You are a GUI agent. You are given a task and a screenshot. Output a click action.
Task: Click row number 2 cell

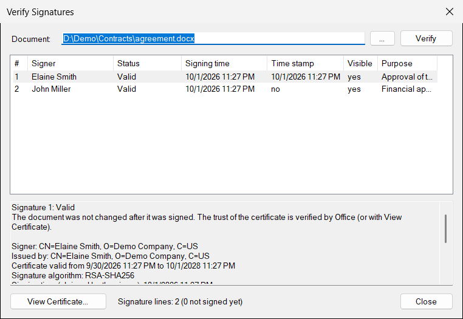(17, 89)
